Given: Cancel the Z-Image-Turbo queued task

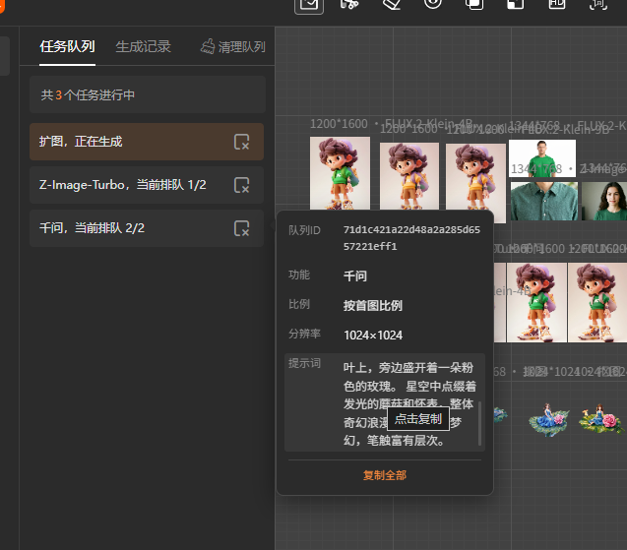Looking at the screenshot, I should tap(241, 185).
